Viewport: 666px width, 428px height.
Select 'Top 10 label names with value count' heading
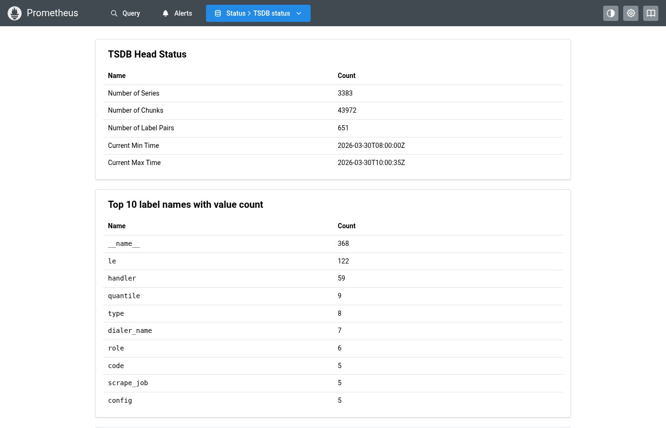pos(186,204)
